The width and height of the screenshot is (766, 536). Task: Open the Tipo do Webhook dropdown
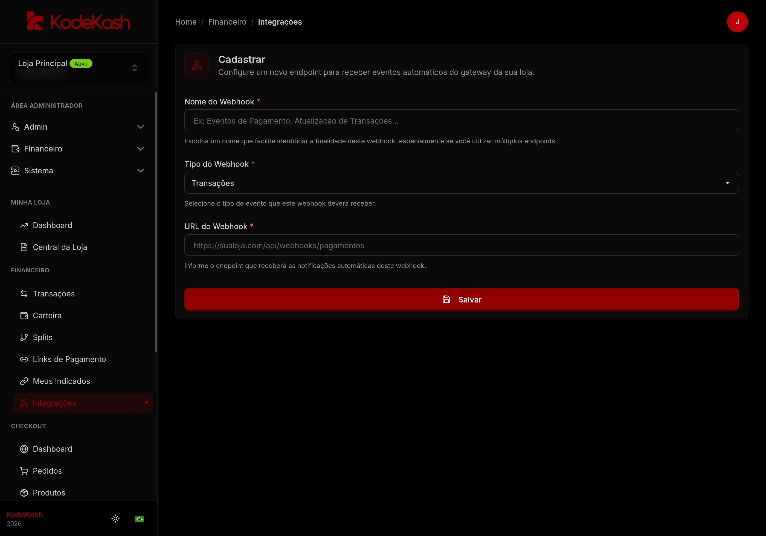[x=462, y=183]
